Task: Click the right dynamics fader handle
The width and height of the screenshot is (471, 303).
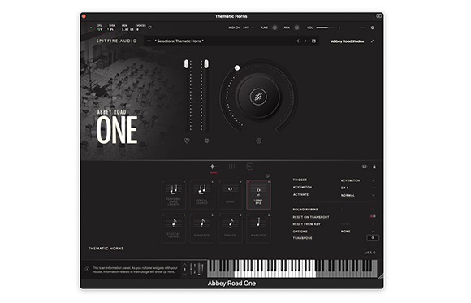Action: point(206,64)
